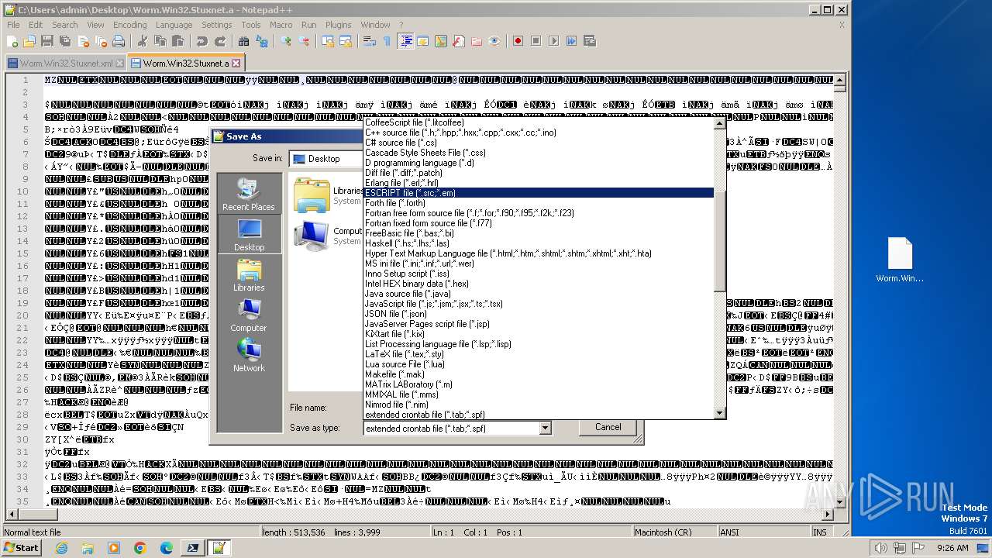
Task: Toggle the Indent Guide toolbar button
Action: pyautogui.click(x=406, y=41)
